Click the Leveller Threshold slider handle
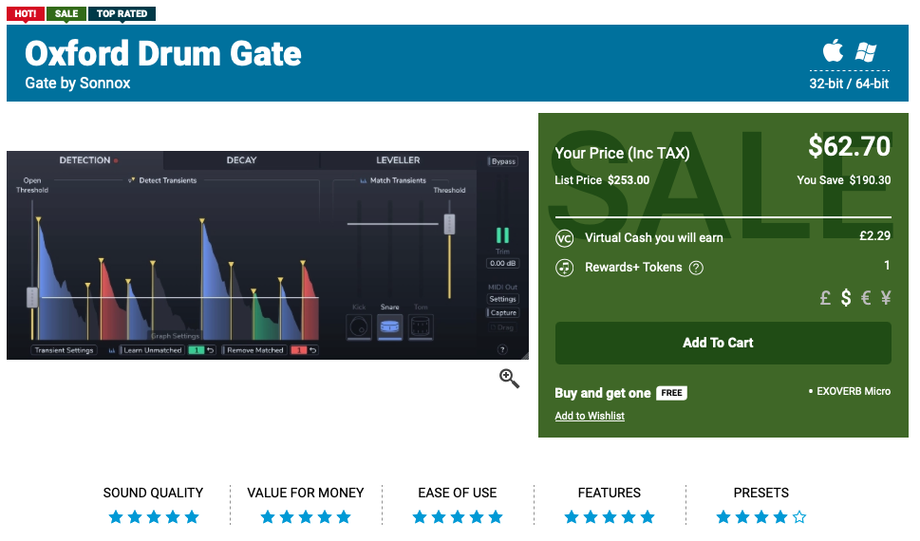 449,224
